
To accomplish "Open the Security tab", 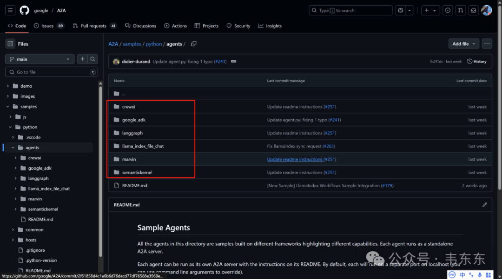I will click(238, 26).
